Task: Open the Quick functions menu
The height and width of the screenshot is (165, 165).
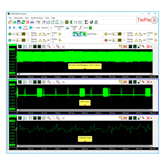Action: click(x=37, y=18)
